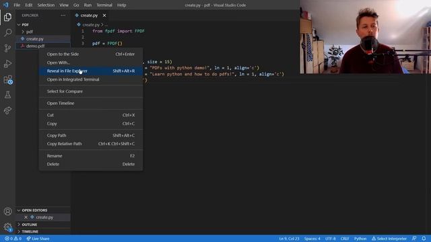Viewport: 431px width, 242px height.
Task: Choose Open in Integrated Terminal
Action: click(91, 79)
